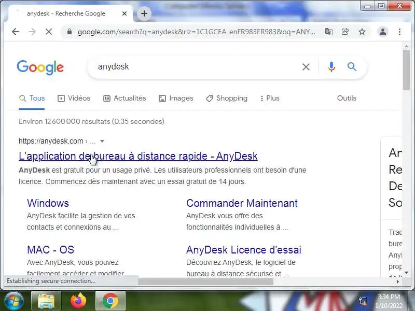Click the scroll down arrow of the page
This screenshot has width=415, height=311.
(x=406, y=273)
